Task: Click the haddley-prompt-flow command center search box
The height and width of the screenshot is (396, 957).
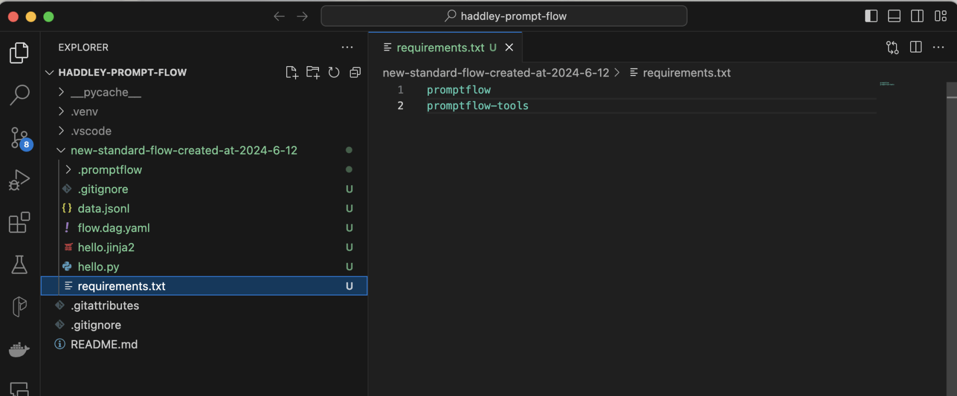Action: point(504,16)
